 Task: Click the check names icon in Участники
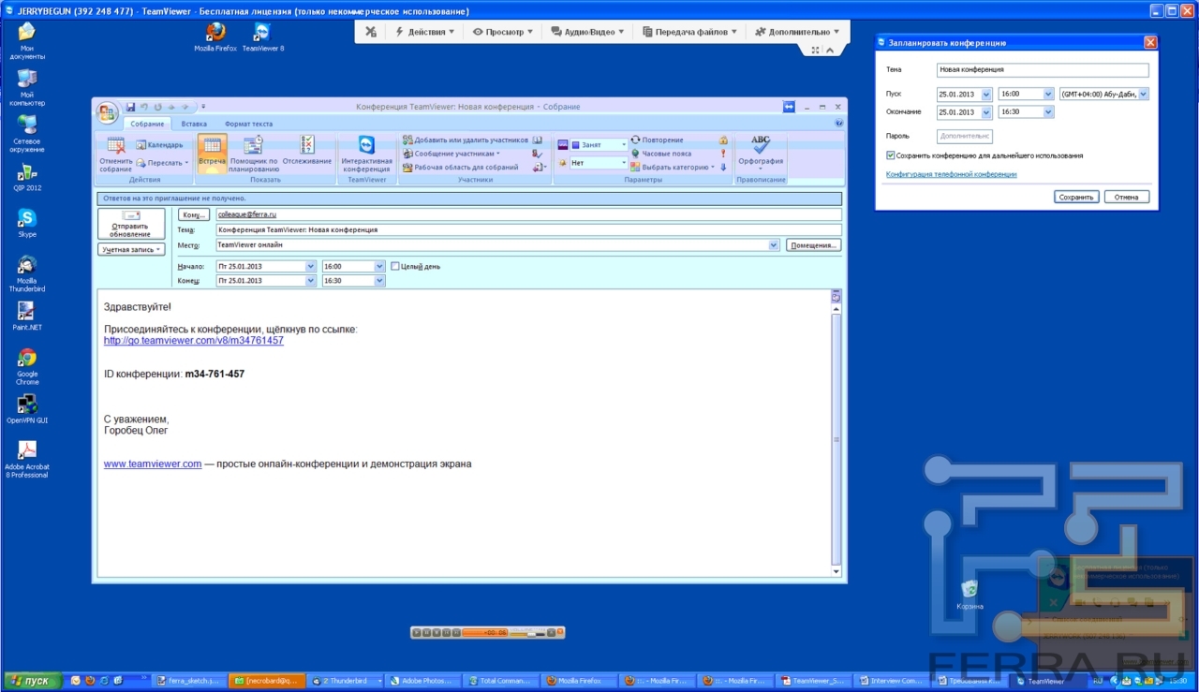538,154
